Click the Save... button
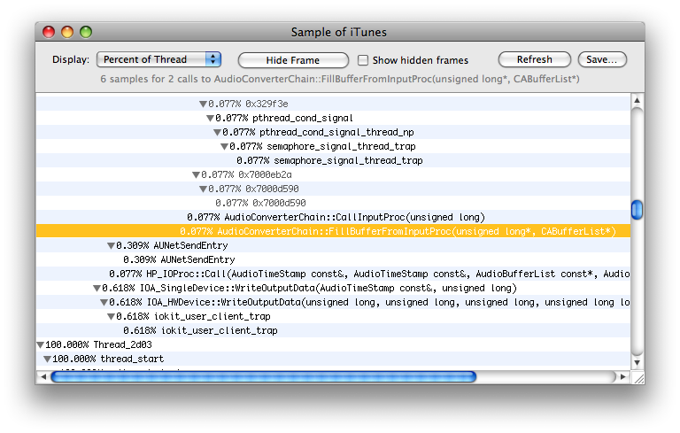The height and width of the screenshot is (433, 680). click(x=602, y=59)
